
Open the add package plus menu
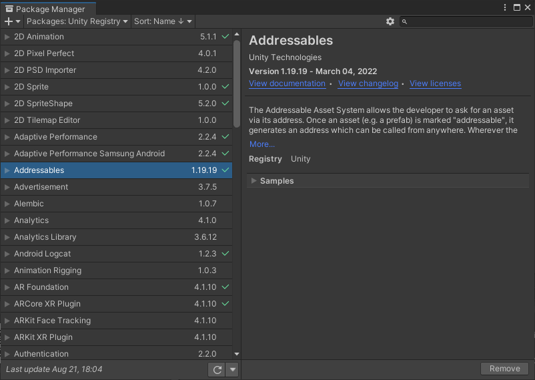12,21
